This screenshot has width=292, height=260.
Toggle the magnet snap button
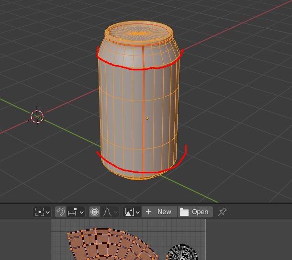coord(61,212)
